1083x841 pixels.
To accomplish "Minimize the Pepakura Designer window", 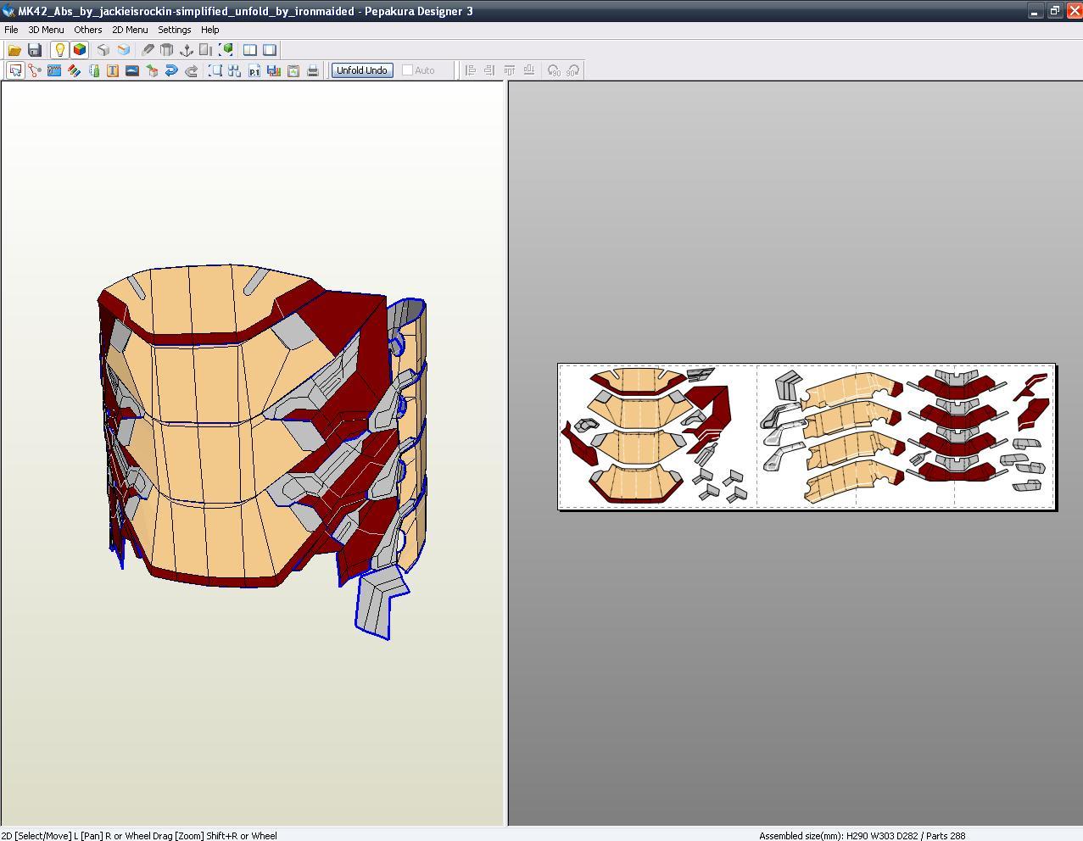I will [1035, 11].
